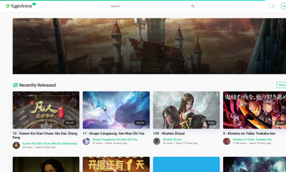Image resolution: width=286 pixels, height=172 pixels.
Task: Click title '5 : Kimetsu no Yaiba: Yuukaku-hen'
Action: [x=249, y=134]
